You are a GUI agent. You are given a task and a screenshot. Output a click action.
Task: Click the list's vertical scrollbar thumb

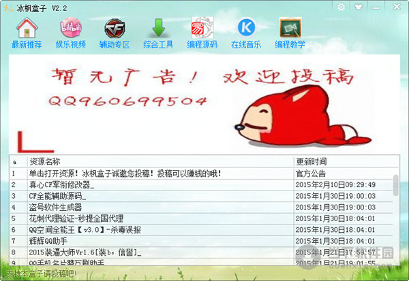395,185
